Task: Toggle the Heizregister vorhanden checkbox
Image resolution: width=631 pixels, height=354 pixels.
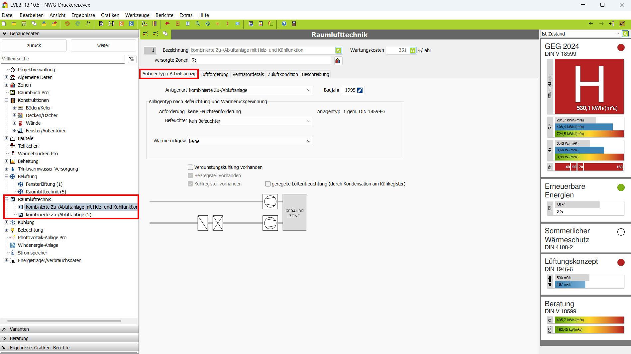Action: point(190,176)
